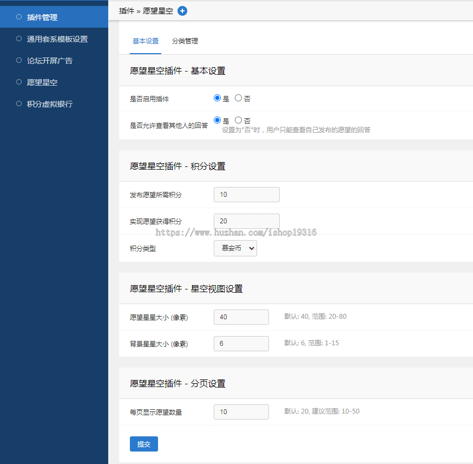Click the 是否启用插件 label

click(149, 99)
